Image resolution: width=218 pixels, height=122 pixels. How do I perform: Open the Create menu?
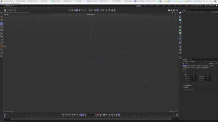tap(7, 8)
